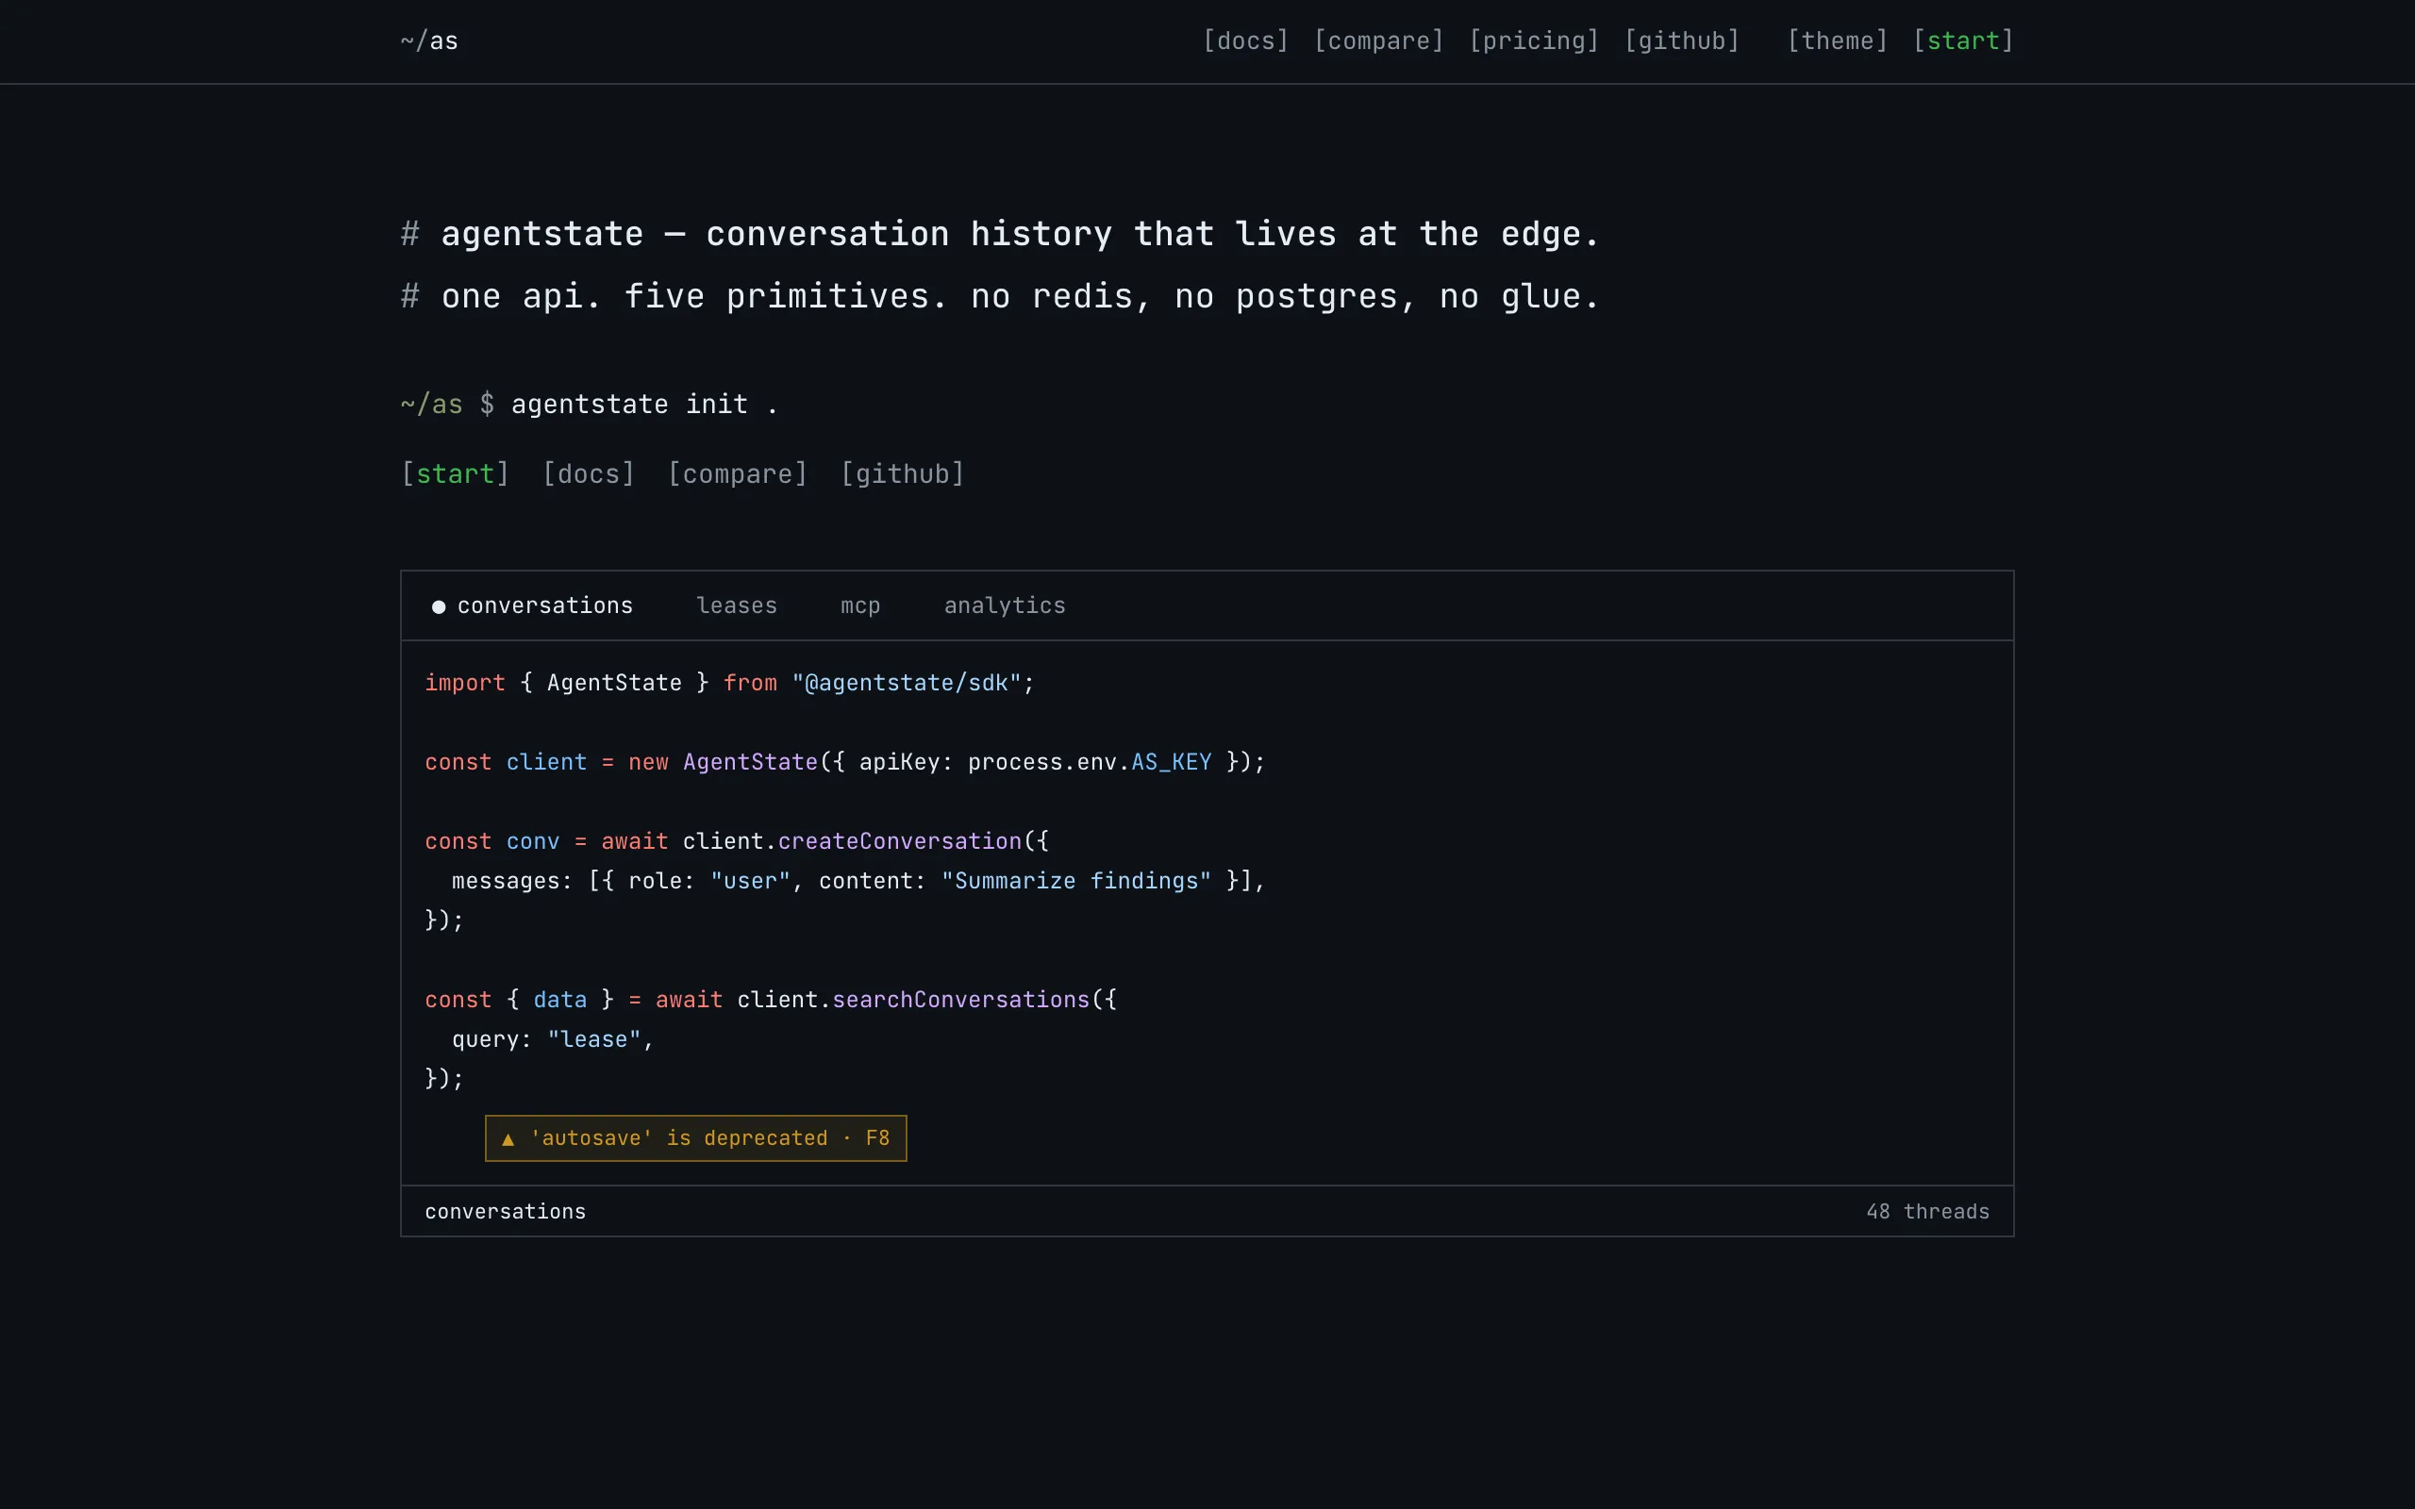
Task: Open the ~/as home logo link
Action: coord(429,41)
